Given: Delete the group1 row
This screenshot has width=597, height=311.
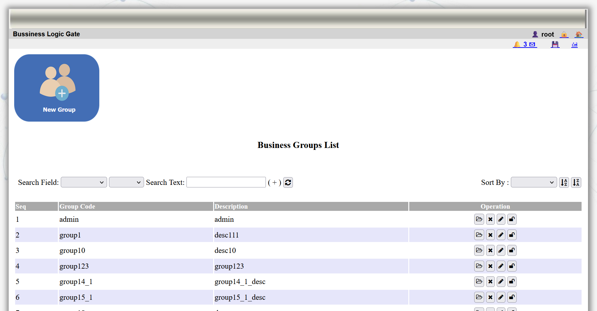Looking at the screenshot, I should (490, 235).
